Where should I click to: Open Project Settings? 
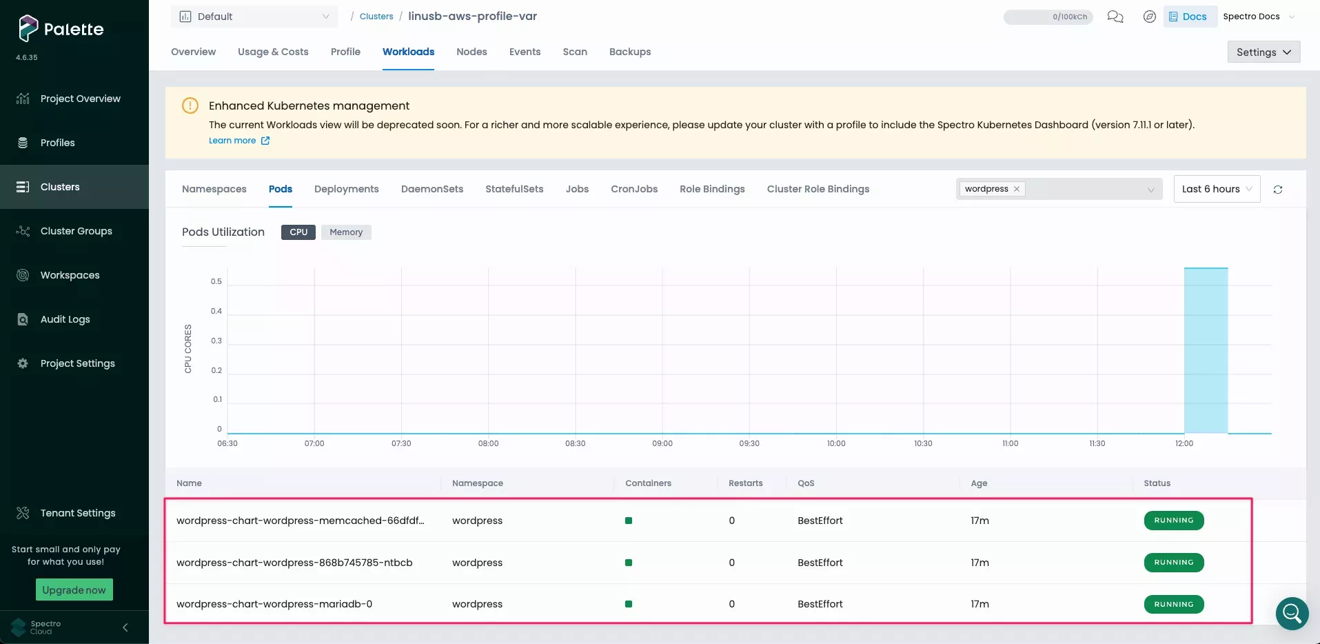77,363
